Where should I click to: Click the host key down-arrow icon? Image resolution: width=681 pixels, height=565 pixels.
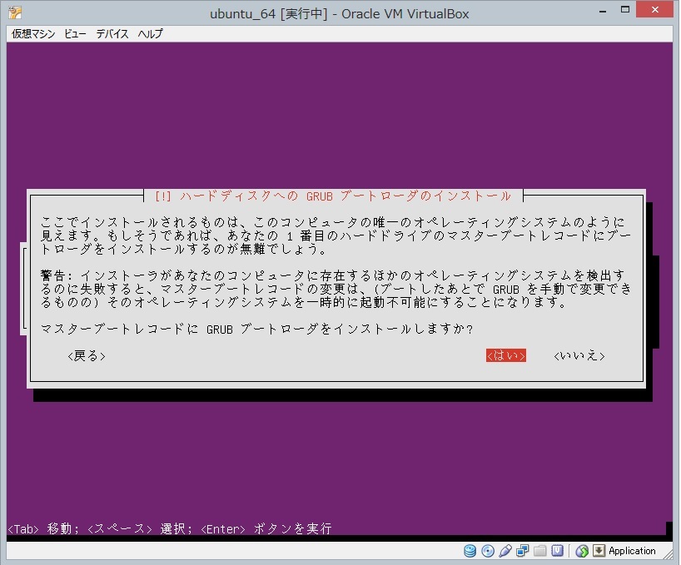599,551
